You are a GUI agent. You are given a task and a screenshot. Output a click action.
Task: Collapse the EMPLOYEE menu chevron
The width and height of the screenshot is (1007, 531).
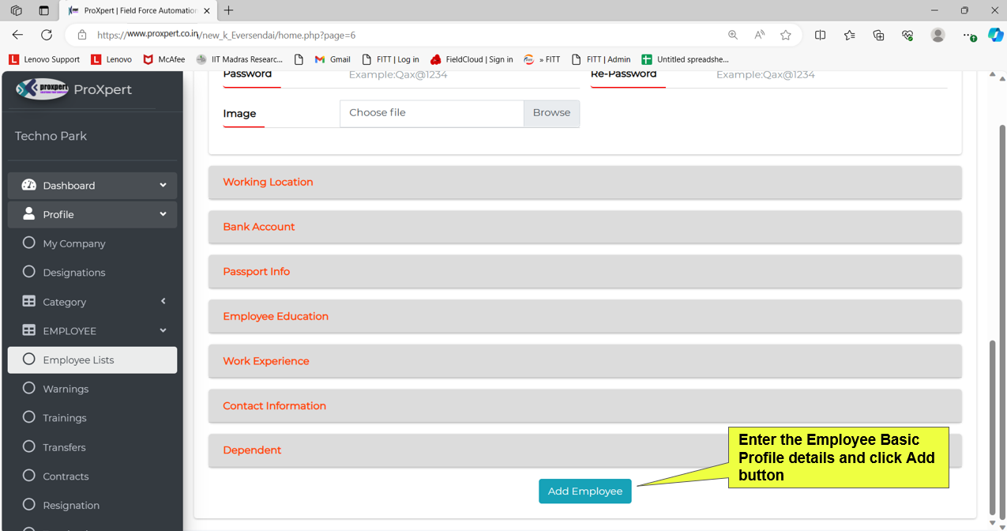point(163,331)
